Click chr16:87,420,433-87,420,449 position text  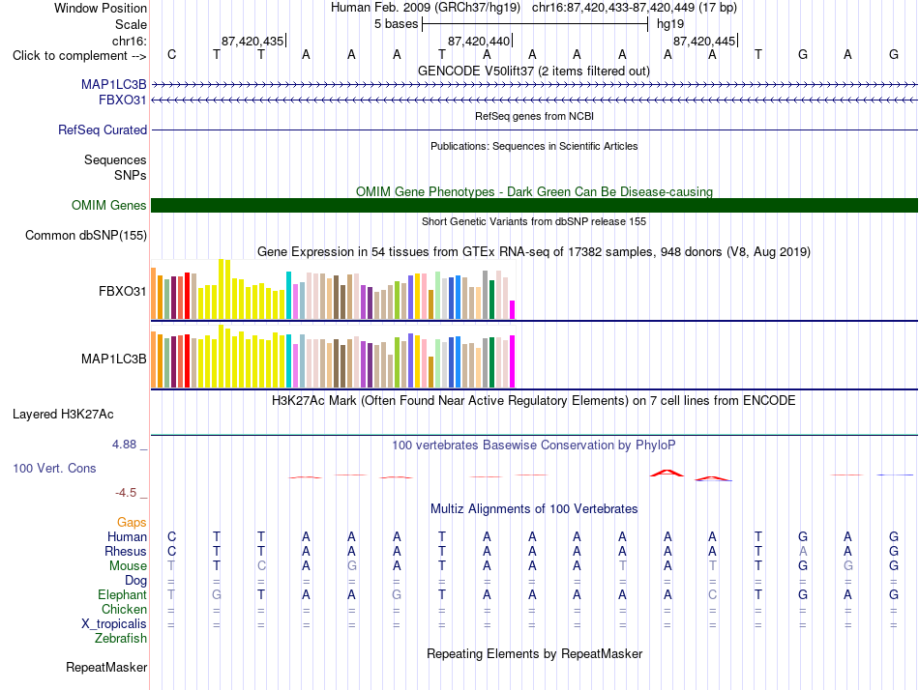point(635,8)
